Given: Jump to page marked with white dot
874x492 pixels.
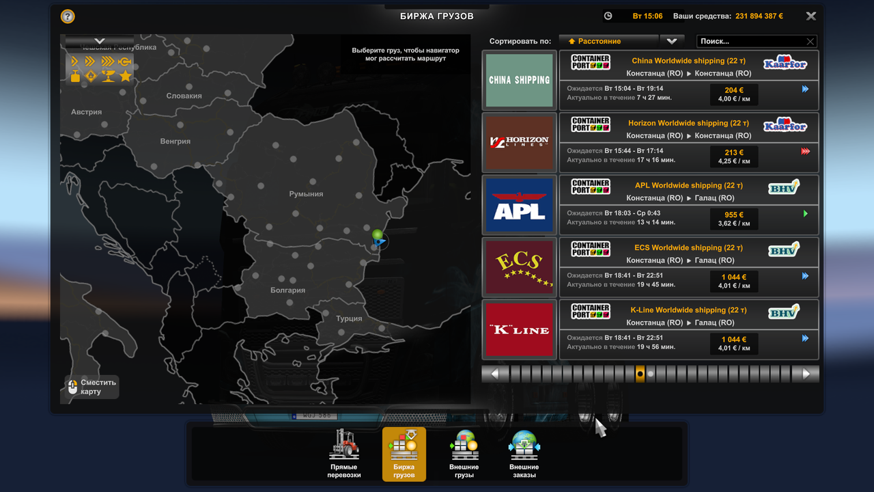Looking at the screenshot, I should (x=650, y=374).
